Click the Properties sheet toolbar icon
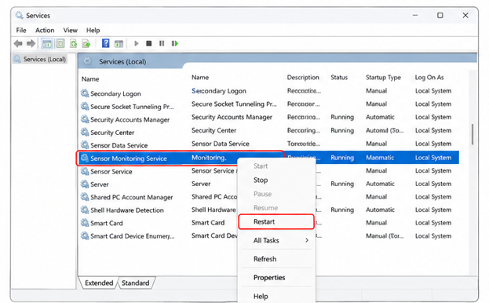This screenshot has height=303, width=489. (60, 43)
